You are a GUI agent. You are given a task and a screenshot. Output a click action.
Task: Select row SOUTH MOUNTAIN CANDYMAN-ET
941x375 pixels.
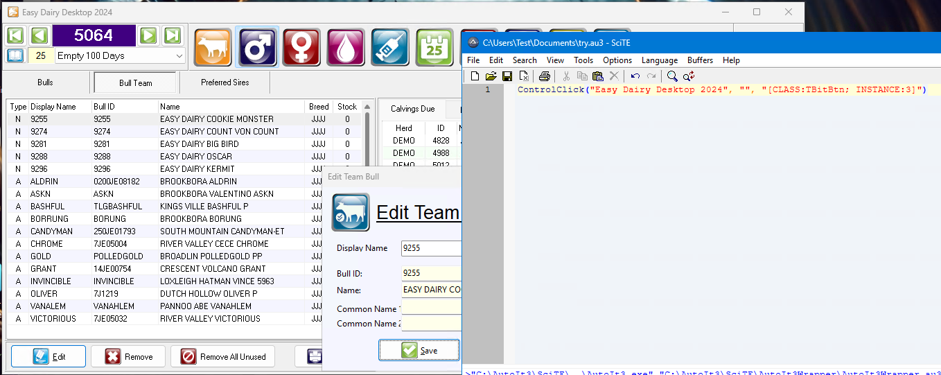pyautogui.click(x=165, y=232)
